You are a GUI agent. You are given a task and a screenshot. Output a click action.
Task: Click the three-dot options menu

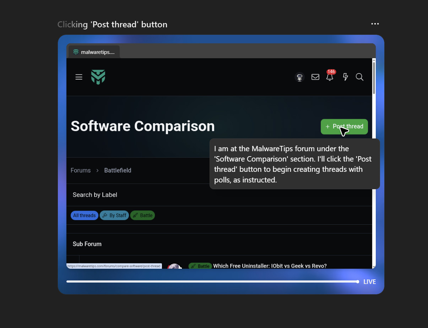click(x=375, y=24)
